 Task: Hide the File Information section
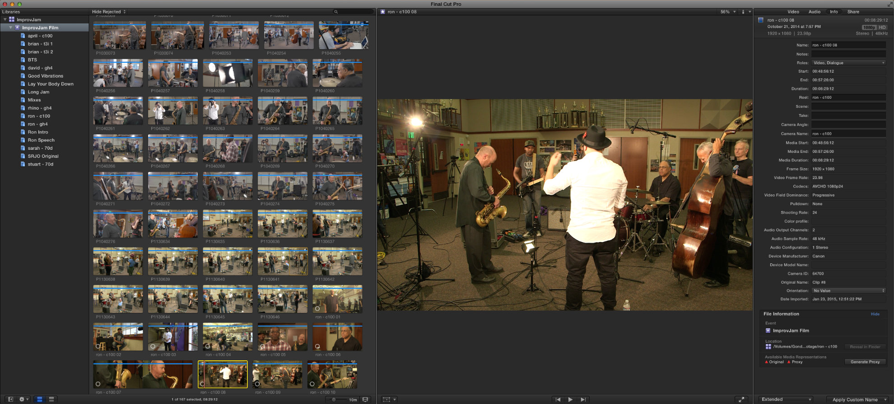click(875, 314)
